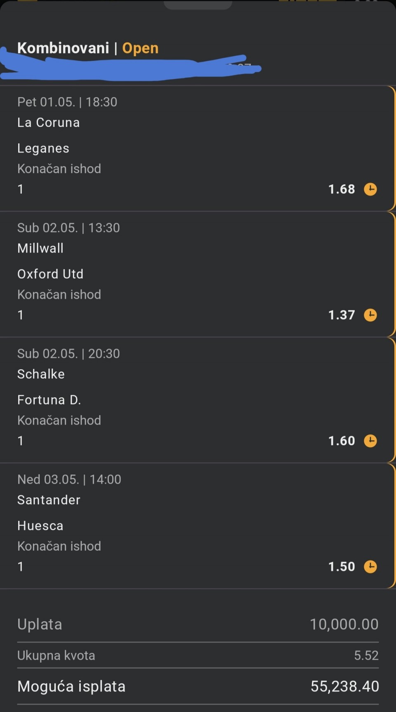The image size is (396, 712).
Task: Tap the pending clock icon beside 1.50 odds
Action: (x=370, y=567)
